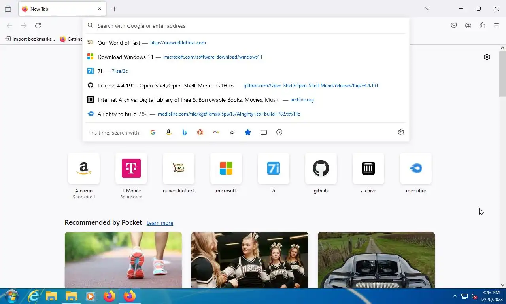Click the scrollbar down arrow
The height and width of the screenshot is (304, 506).
(502, 285)
